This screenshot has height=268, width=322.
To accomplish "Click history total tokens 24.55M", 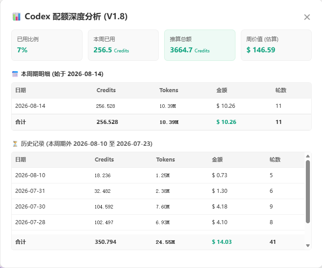I will [x=165, y=242].
